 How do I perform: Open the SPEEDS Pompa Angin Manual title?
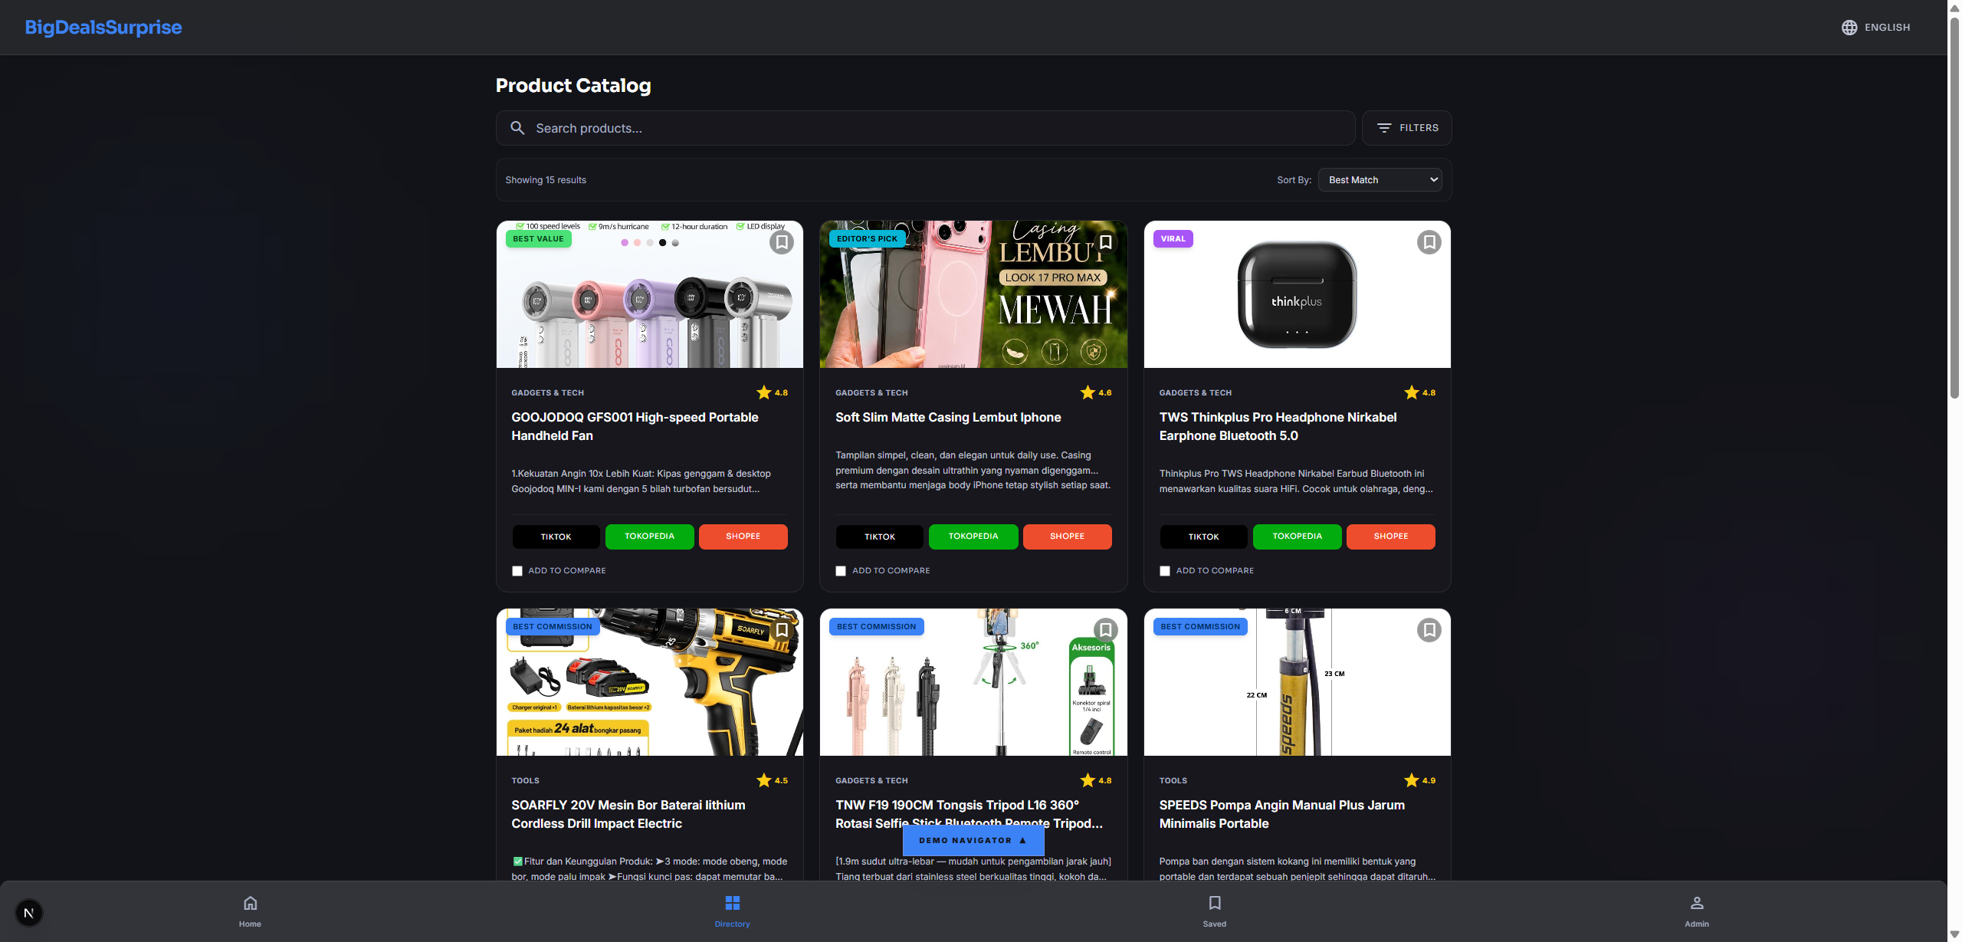coord(1281,814)
